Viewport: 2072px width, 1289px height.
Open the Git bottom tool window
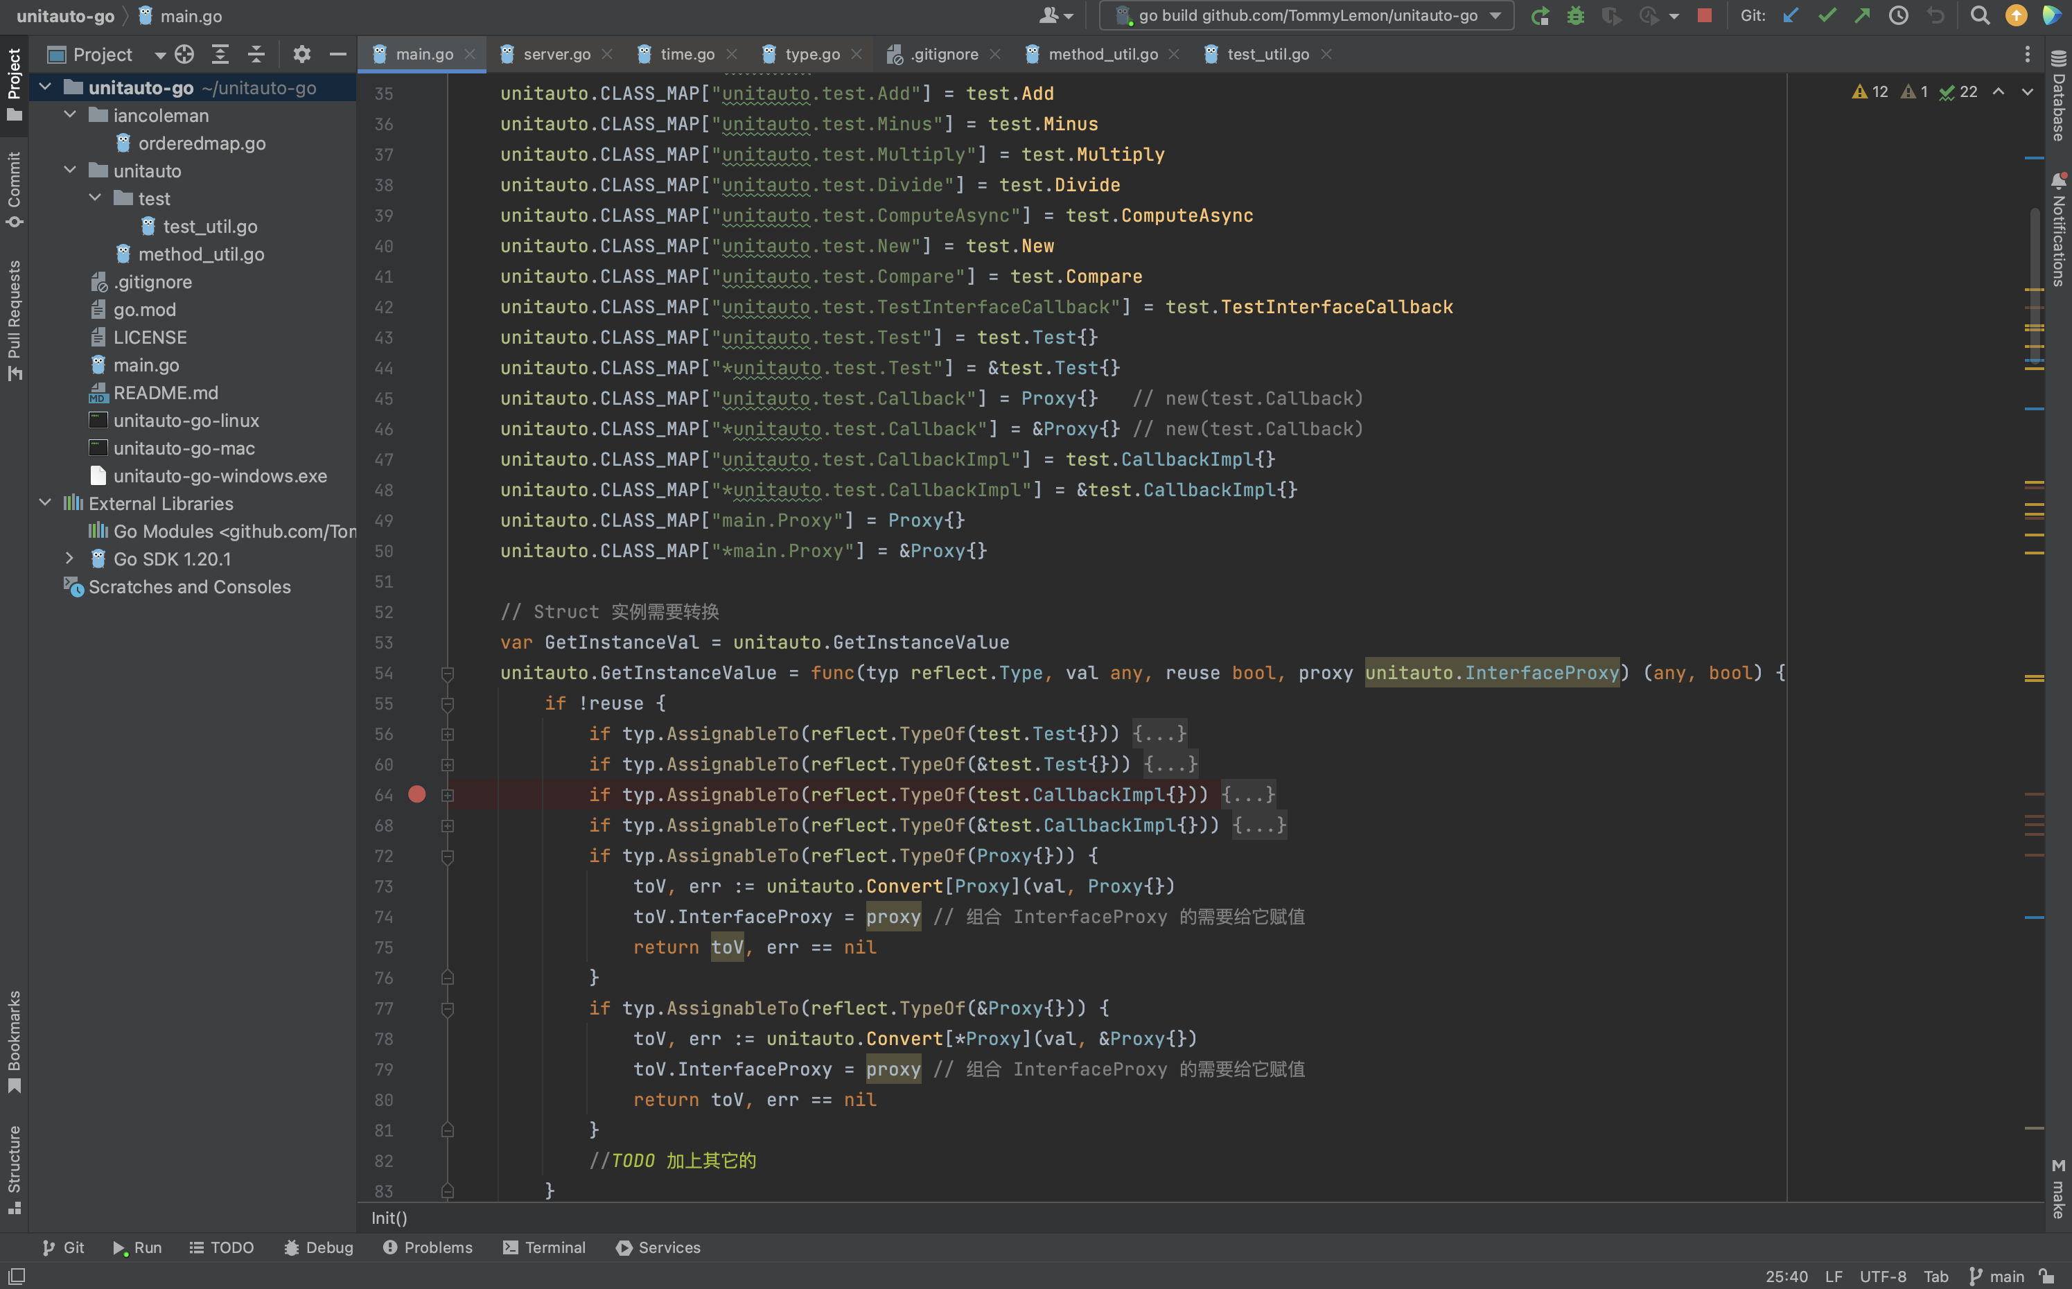pos(63,1247)
